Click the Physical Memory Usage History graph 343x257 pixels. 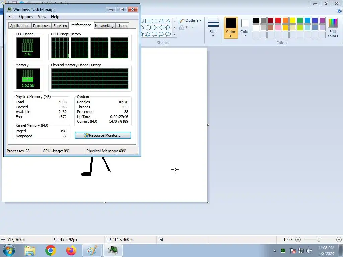tap(90, 78)
